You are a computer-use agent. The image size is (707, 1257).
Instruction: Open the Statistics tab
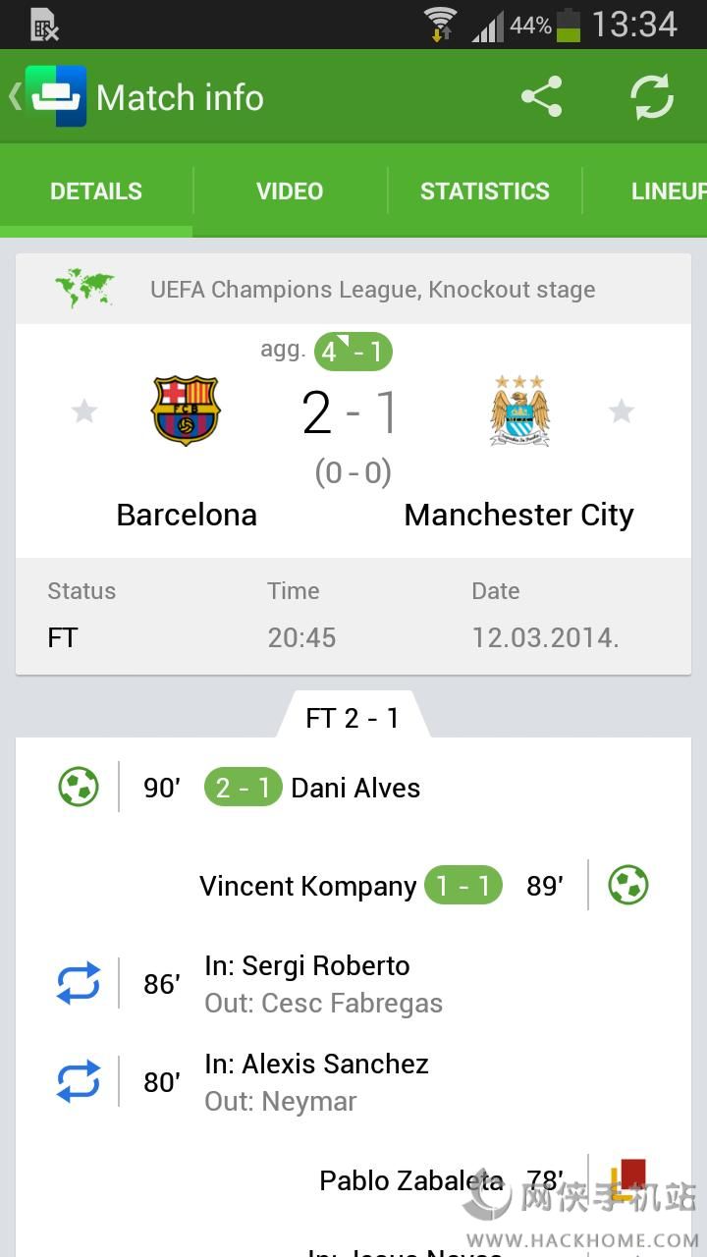tap(485, 191)
